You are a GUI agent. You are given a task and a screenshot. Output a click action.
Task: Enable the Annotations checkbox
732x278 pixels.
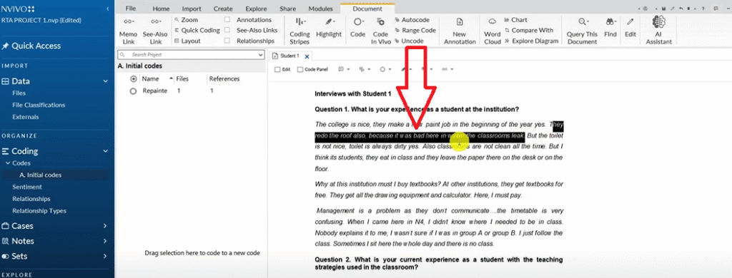coord(227,20)
